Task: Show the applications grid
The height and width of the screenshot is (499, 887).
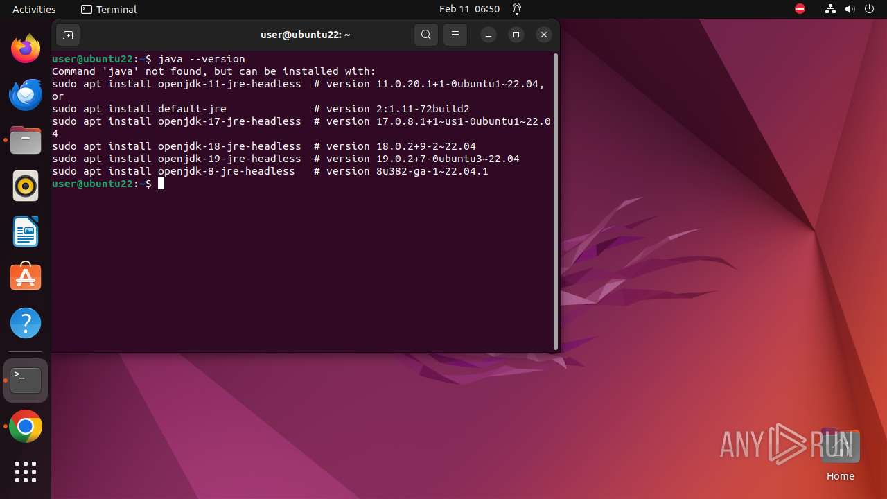Action: pos(26,472)
